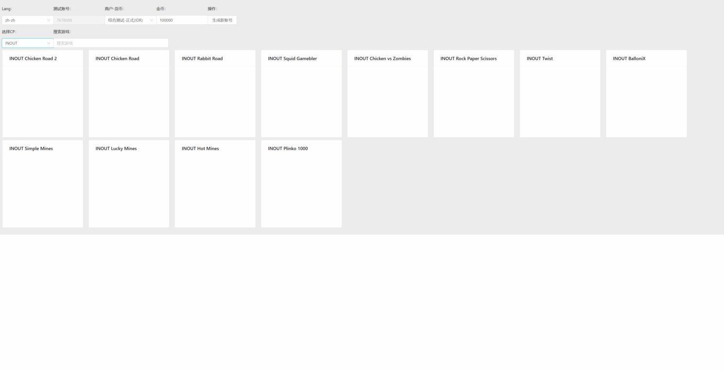Select the INOUT Rock Paper Scissors card
Screen dimensions: 724x371
(x=474, y=94)
